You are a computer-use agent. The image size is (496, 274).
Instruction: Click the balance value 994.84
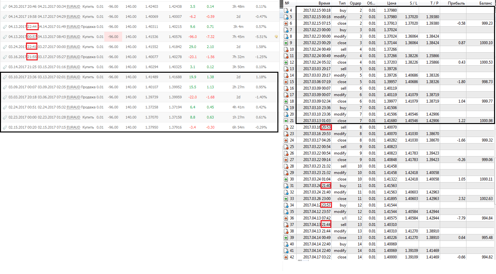(x=487, y=218)
